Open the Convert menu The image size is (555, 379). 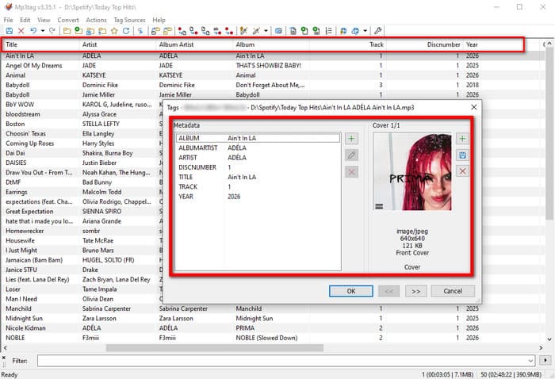pos(68,20)
